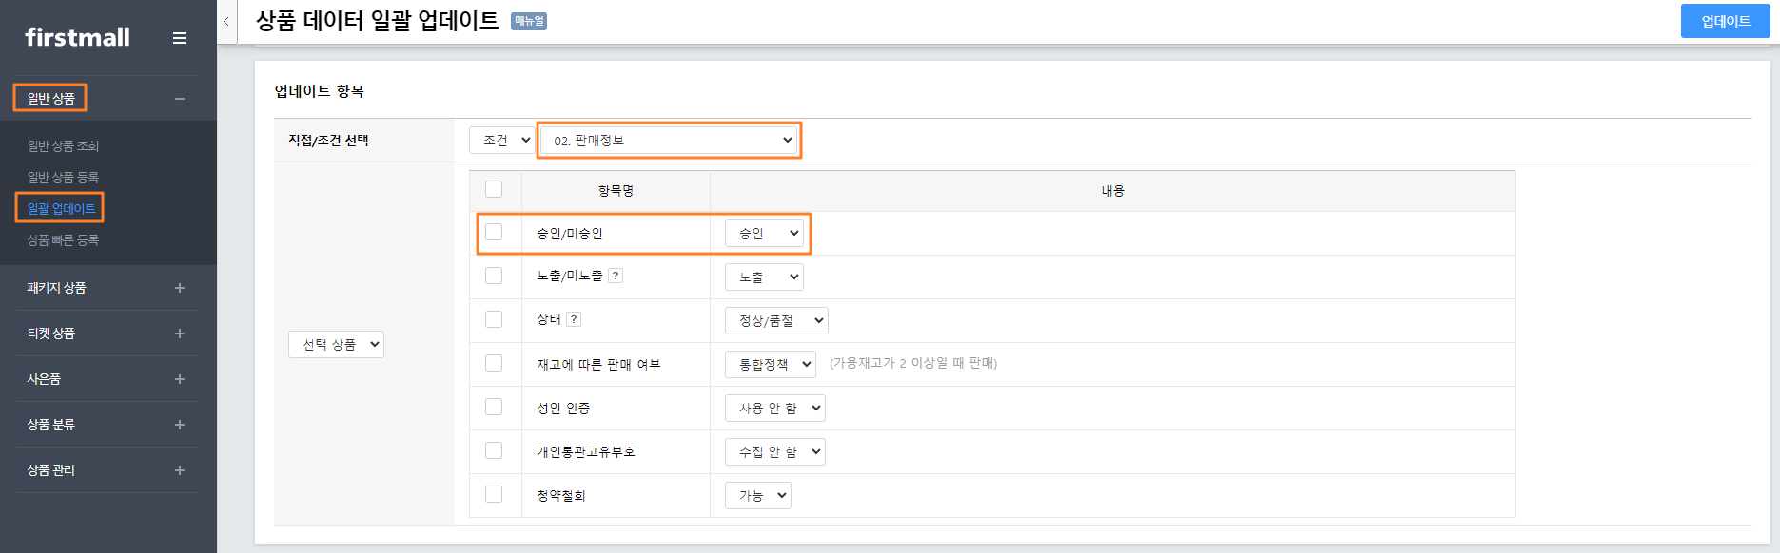Click the 상품 데이터 일괄 업데이트 title

tap(377, 21)
